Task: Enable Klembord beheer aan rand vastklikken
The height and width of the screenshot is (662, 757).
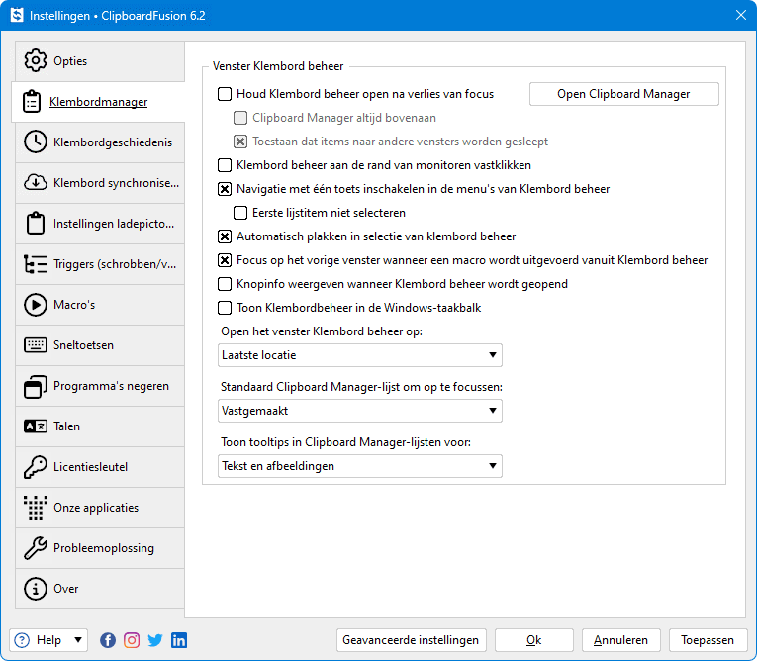Action: pos(225,165)
